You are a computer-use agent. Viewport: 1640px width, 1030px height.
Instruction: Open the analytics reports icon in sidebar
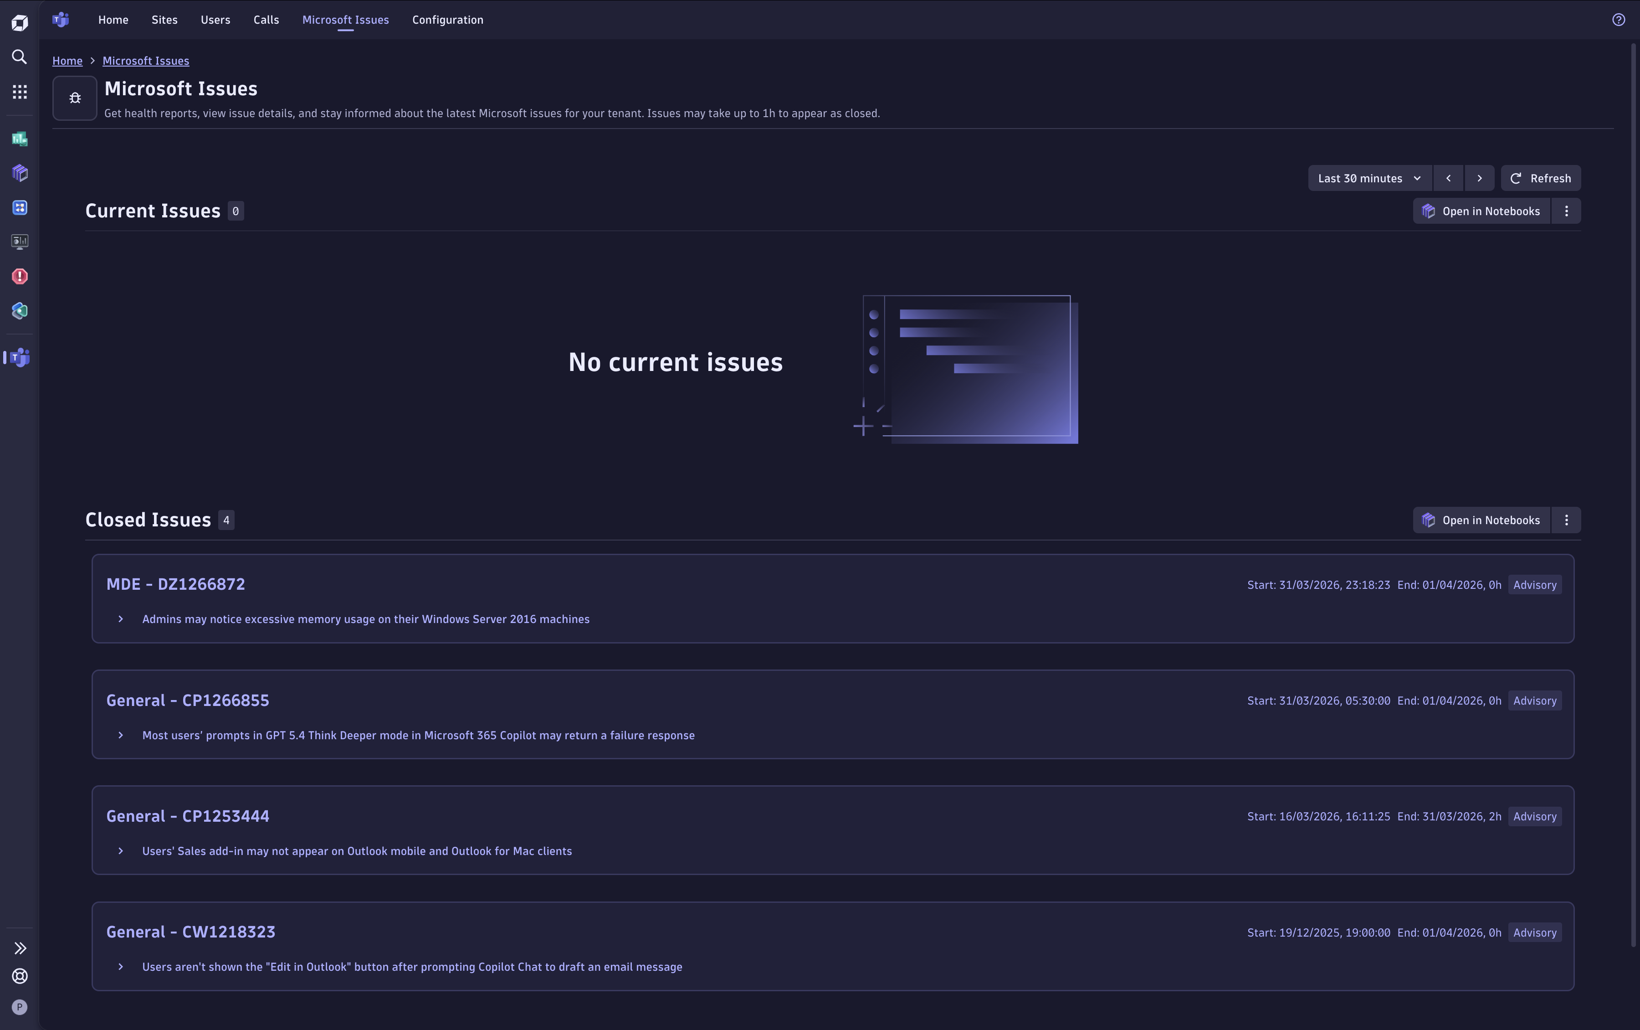(19, 138)
